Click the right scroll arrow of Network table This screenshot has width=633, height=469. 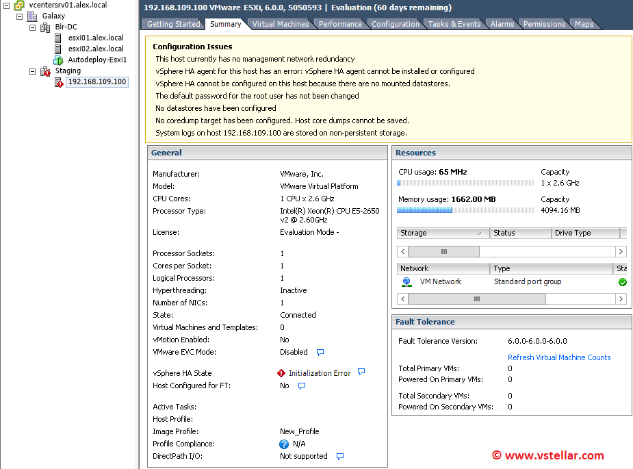click(621, 299)
